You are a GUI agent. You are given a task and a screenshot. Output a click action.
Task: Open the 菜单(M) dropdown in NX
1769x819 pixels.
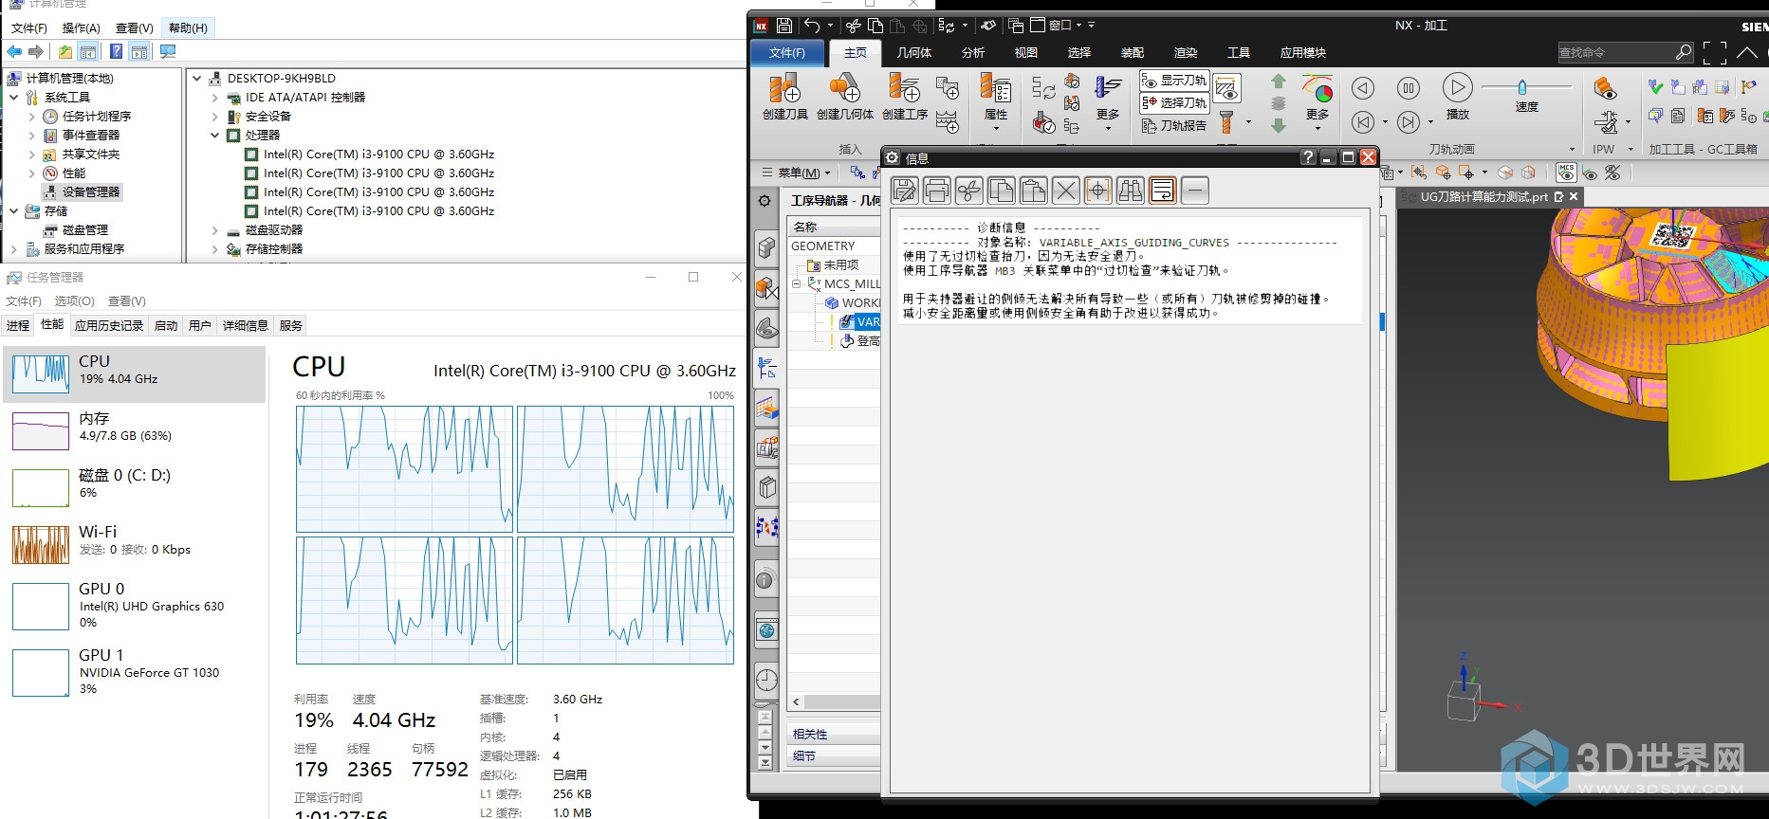[x=798, y=173]
